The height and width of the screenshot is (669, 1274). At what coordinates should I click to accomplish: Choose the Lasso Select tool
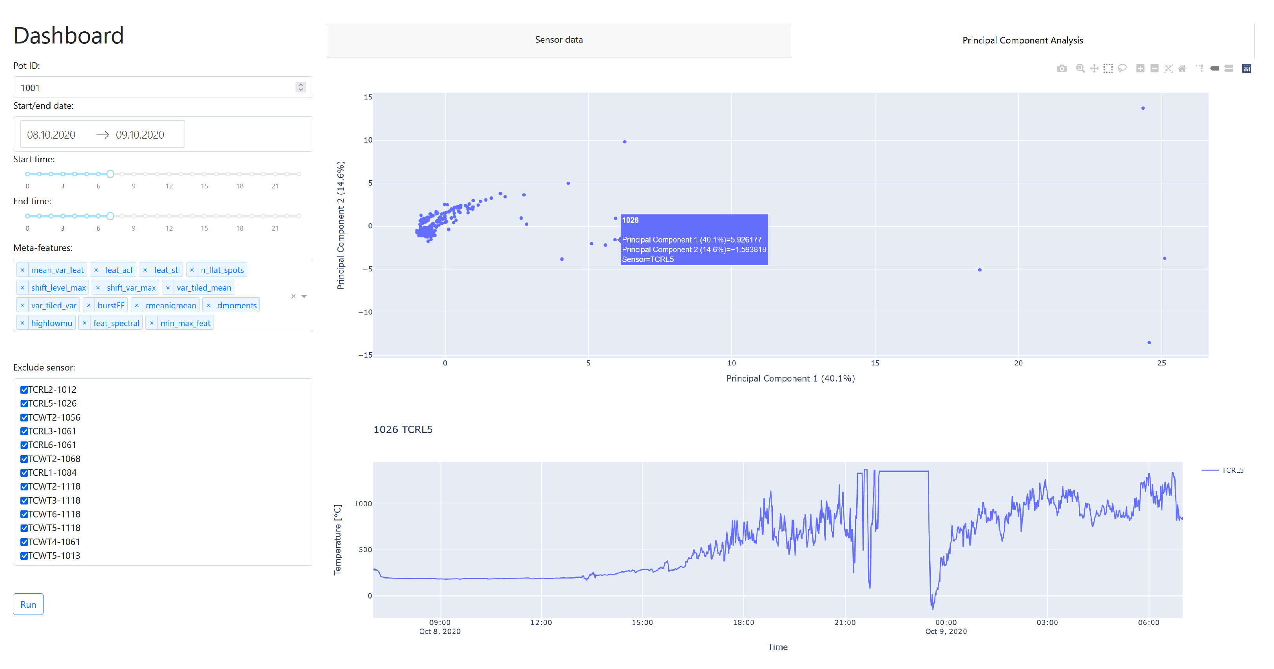pyautogui.click(x=1122, y=68)
